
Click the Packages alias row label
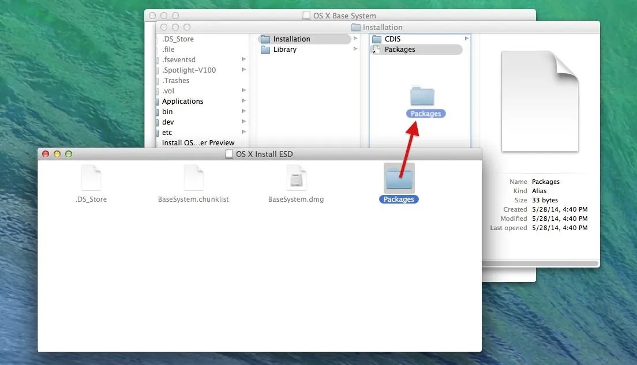tap(400, 50)
